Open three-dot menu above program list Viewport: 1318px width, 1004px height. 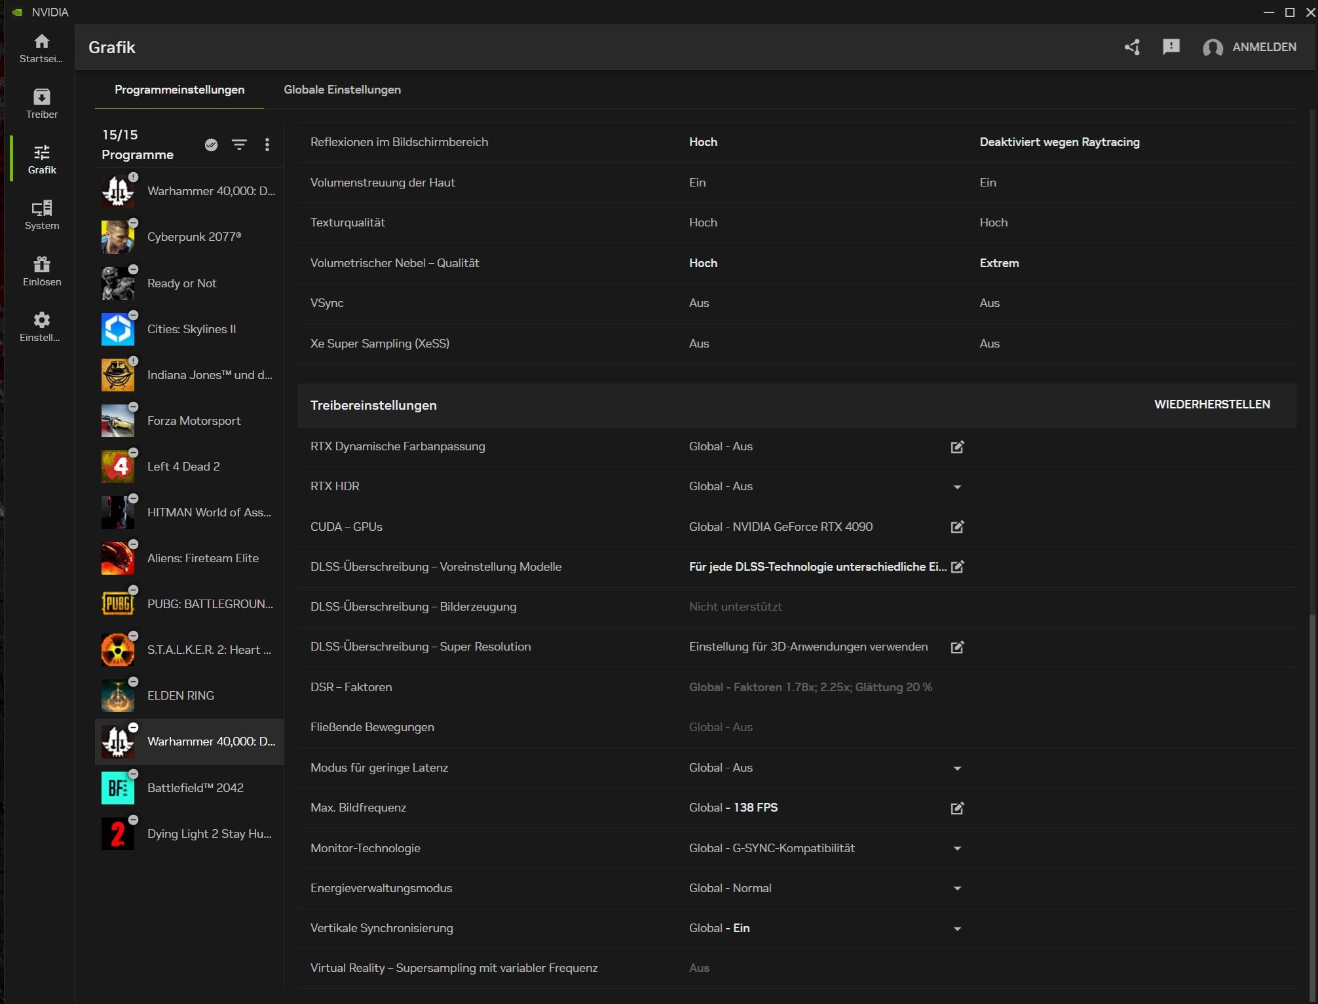coord(267,145)
